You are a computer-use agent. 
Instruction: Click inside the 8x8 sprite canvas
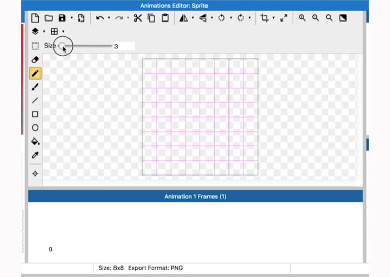(200, 117)
